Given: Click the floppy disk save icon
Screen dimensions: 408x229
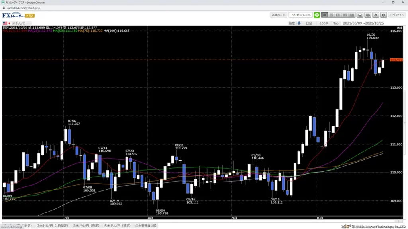Looking at the screenshot, I should [x=360, y=15].
